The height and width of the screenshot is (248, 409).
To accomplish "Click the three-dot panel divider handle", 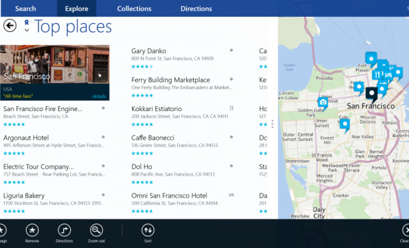I will point(272,124).
